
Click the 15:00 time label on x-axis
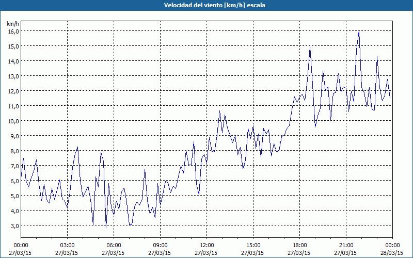[253, 246]
